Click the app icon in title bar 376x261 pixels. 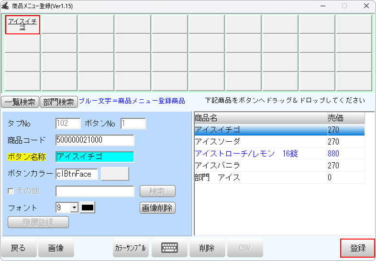6,6
